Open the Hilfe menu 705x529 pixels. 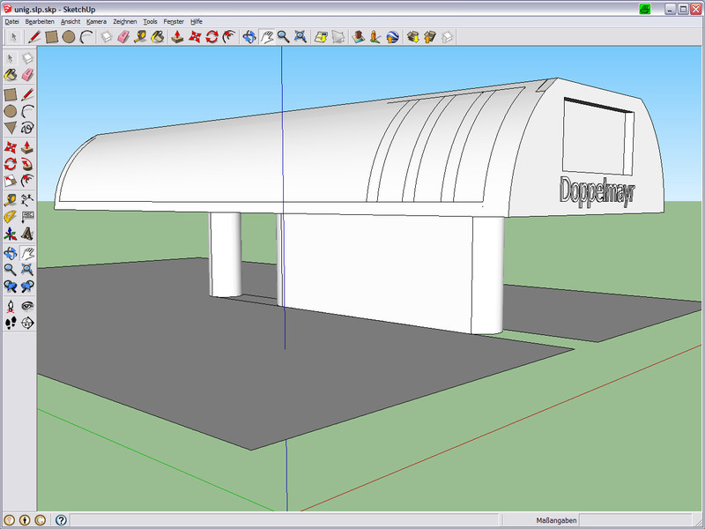pyautogui.click(x=196, y=21)
